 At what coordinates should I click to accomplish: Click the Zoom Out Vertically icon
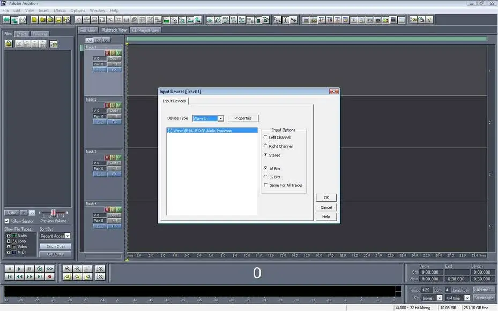click(100, 277)
